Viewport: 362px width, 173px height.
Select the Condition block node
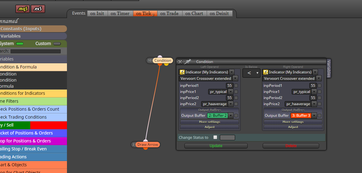point(163,61)
